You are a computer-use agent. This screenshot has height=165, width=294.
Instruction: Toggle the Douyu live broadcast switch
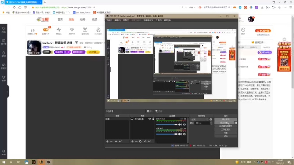pos(46,30)
